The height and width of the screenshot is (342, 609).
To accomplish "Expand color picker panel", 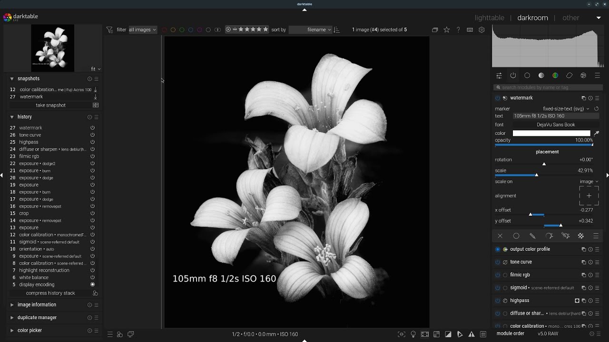I will 12,331.
